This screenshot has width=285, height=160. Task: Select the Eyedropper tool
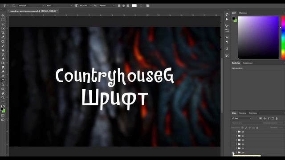click(3, 37)
